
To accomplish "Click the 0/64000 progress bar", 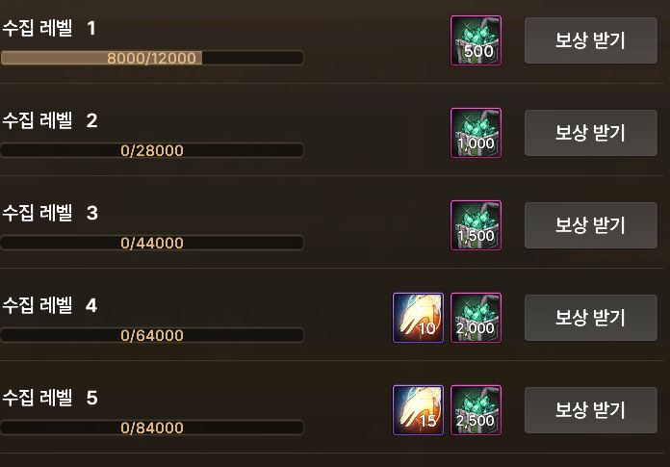I will 152,335.
